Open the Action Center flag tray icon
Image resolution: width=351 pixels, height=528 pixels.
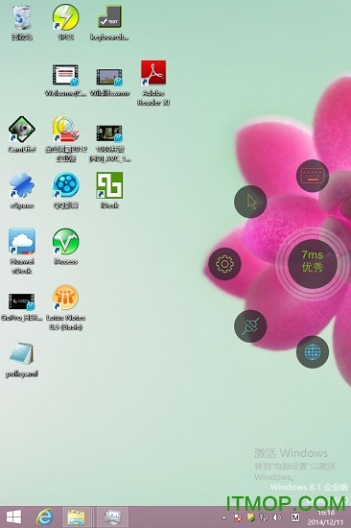click(238, 517)
